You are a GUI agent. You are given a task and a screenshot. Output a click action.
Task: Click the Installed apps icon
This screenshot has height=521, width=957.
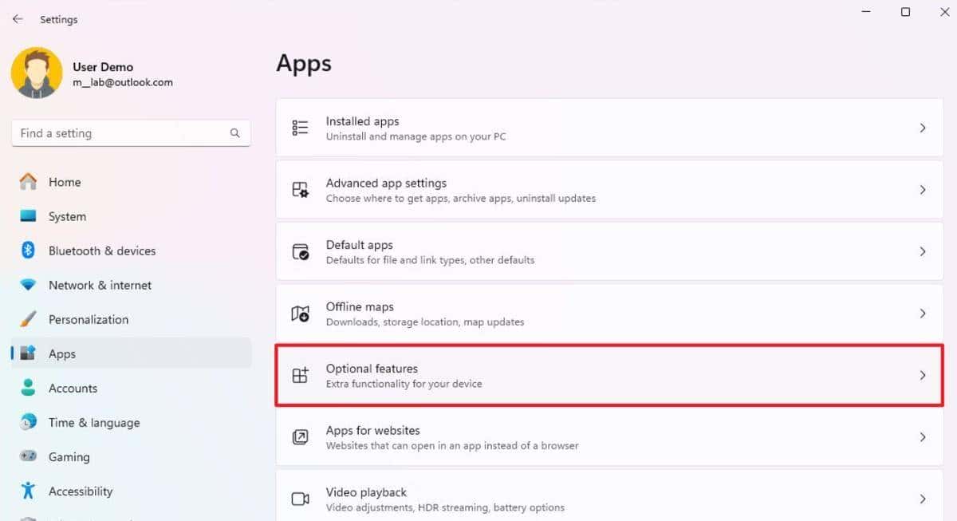coord(300,127)
